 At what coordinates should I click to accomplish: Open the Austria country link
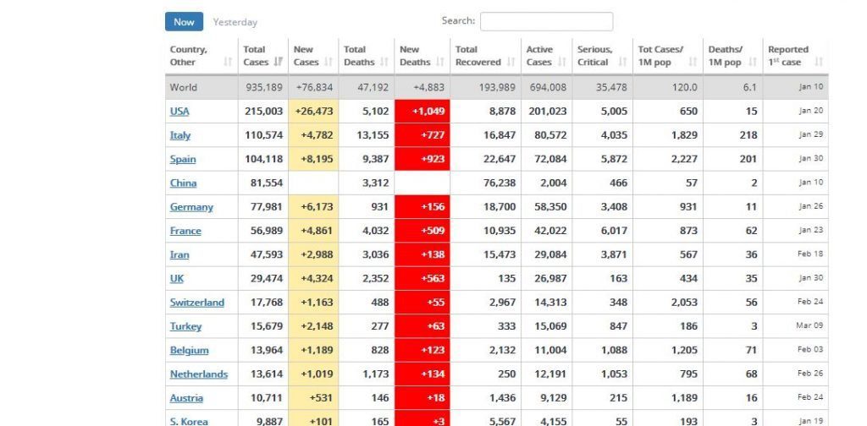(x=186, y=398)
